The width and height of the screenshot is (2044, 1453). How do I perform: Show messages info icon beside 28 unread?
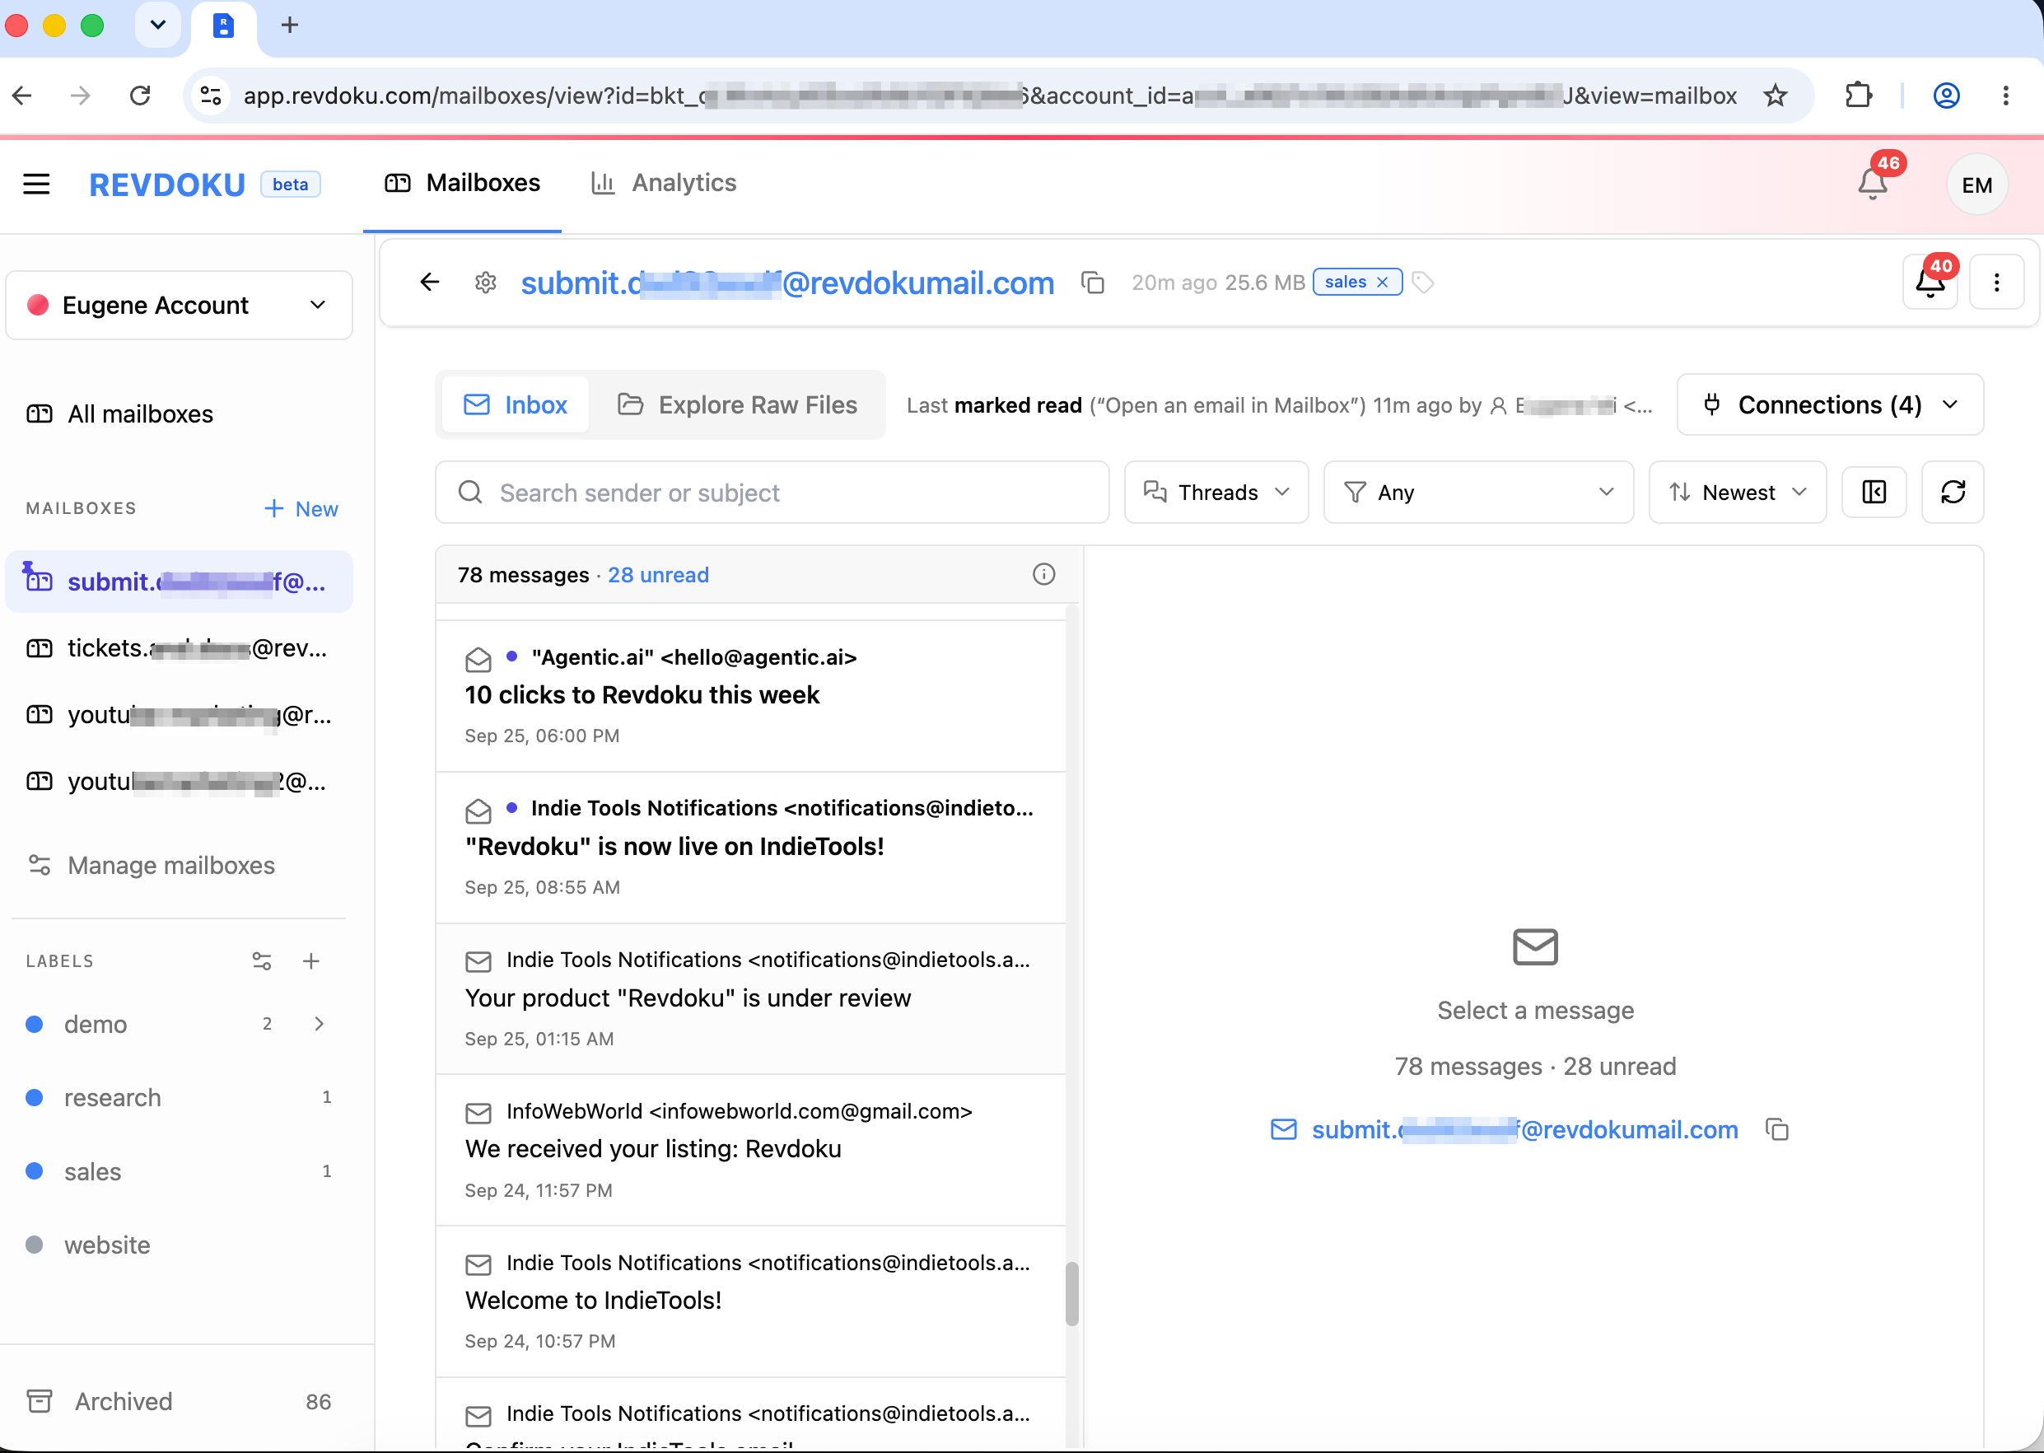click(x=1043, y=574)
